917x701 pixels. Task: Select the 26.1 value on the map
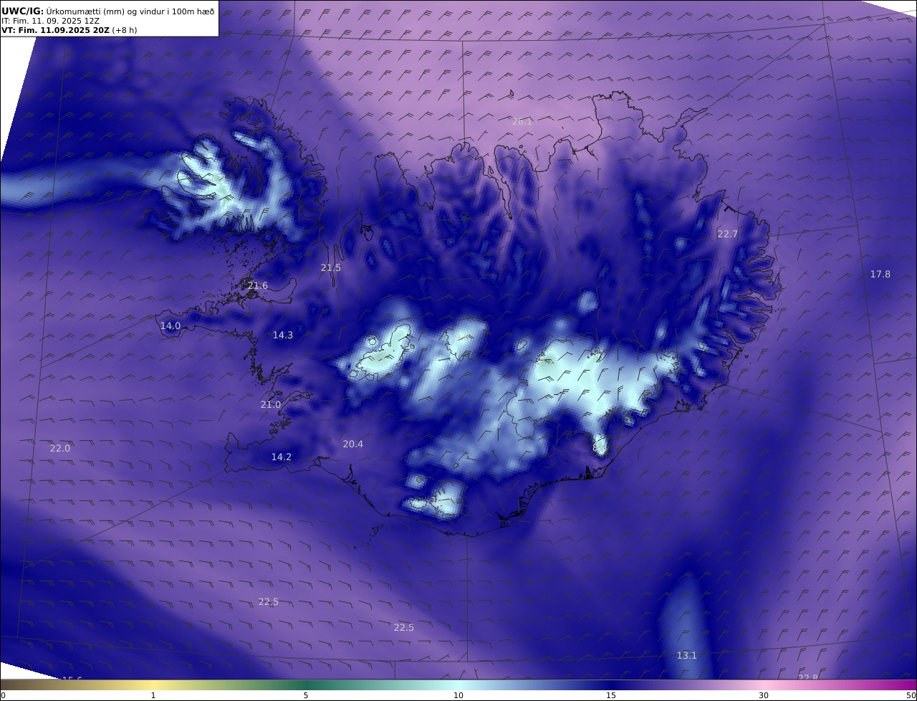tap(522, 122)
